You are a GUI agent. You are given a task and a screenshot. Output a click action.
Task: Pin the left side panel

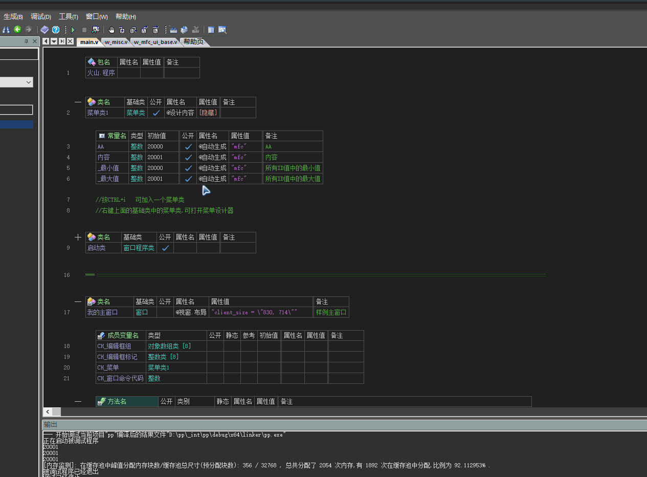[x=27, y=41]
